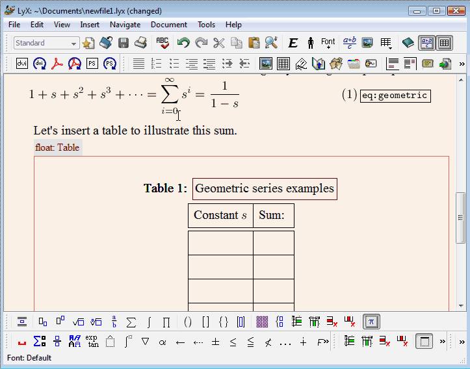Viewport: 470px width, 369px height.
Task: Open the Insert menu
Action: [90, 25]
